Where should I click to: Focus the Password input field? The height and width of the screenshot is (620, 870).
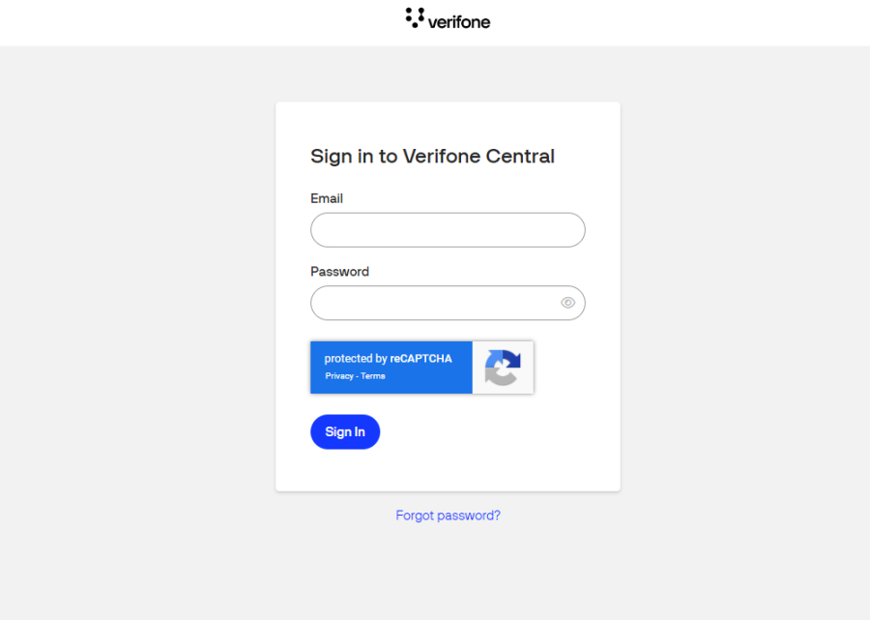(x=435, y=303)
